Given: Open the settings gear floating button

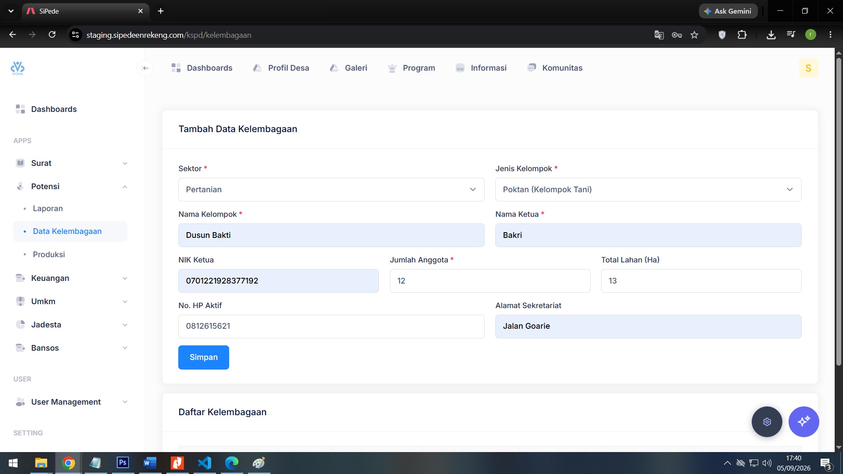Looking at the screenshot, I should tap(767, 422).
